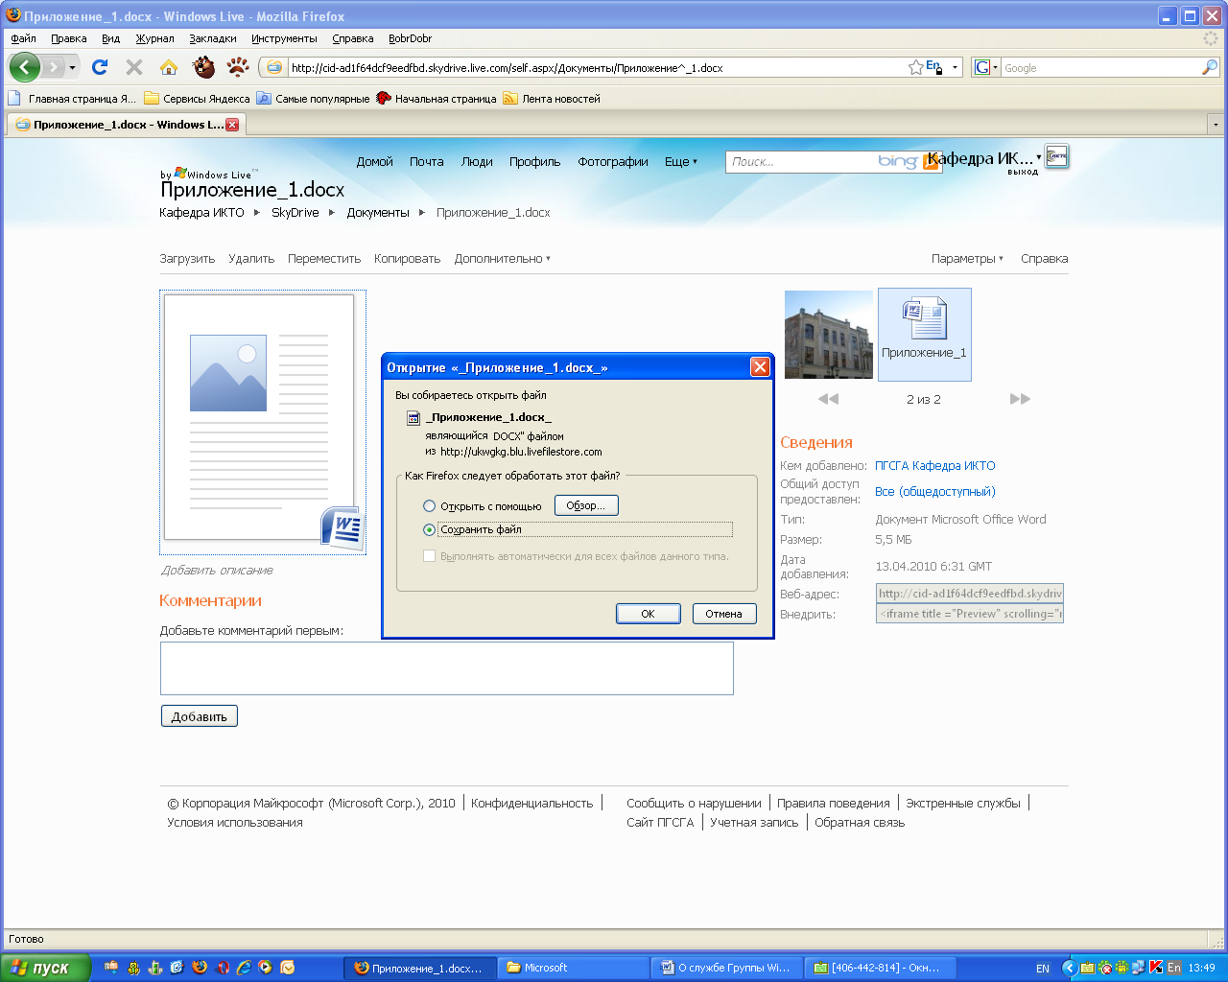The height and width of the screenshot is (982, 1228).
Task: Click the next item double-arrow icon
Action: tap(1020, 399)
